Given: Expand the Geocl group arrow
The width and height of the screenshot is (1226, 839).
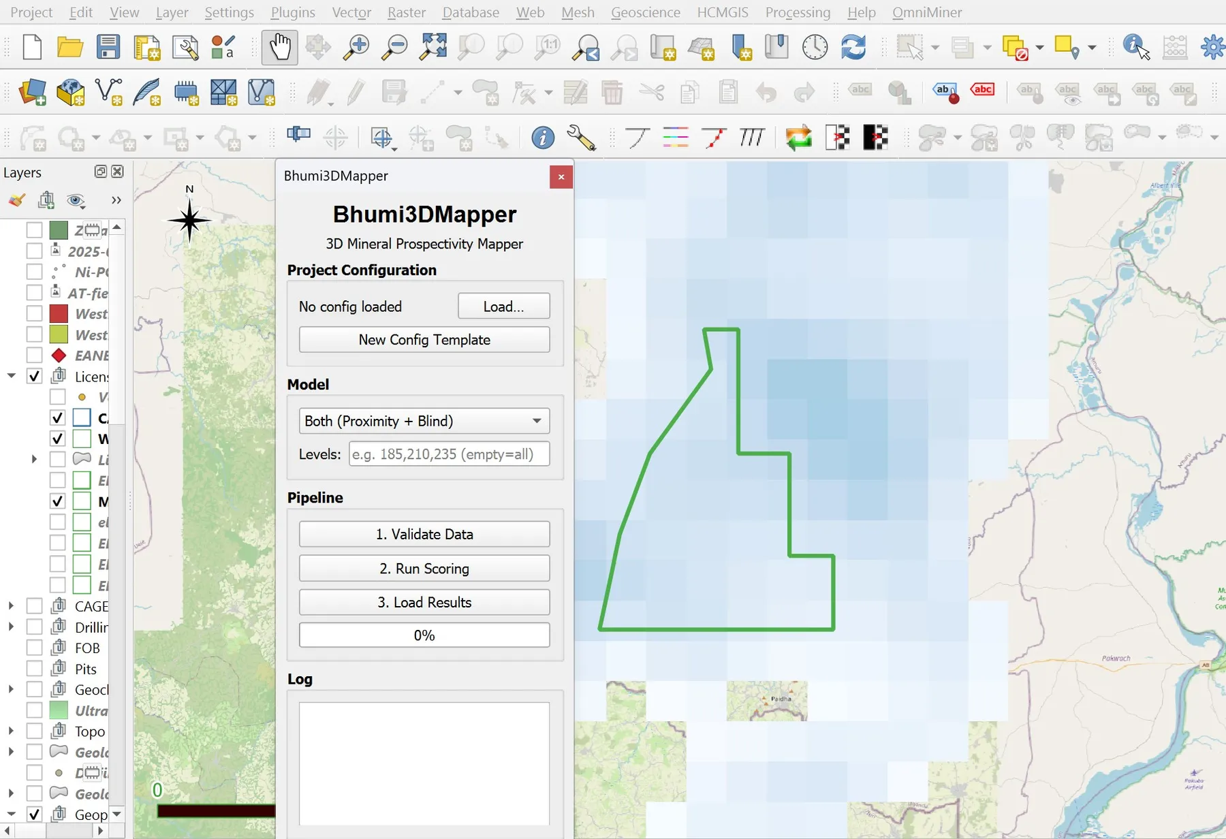Looking at the screenshot, I should [x=11, y=689].
